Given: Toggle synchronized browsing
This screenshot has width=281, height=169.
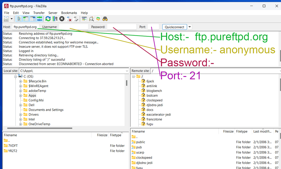Looking at the screenshot, I should (x=98, y=19).
